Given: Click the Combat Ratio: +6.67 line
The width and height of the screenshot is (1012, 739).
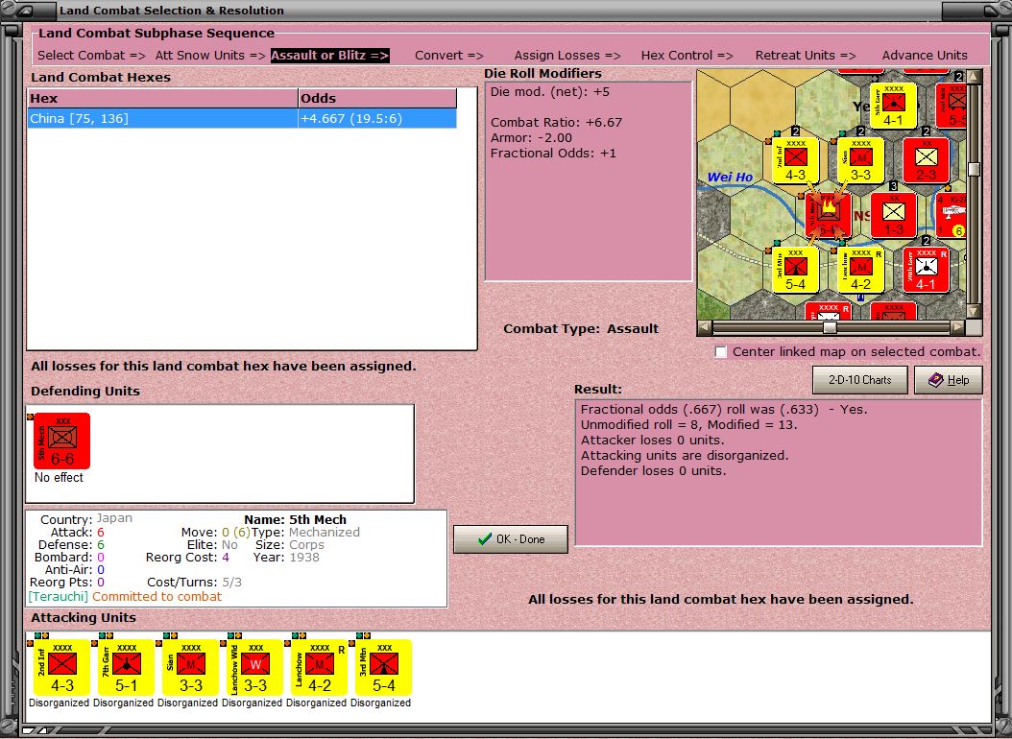Looking at the screenshot, I should (x=556, y=123).
